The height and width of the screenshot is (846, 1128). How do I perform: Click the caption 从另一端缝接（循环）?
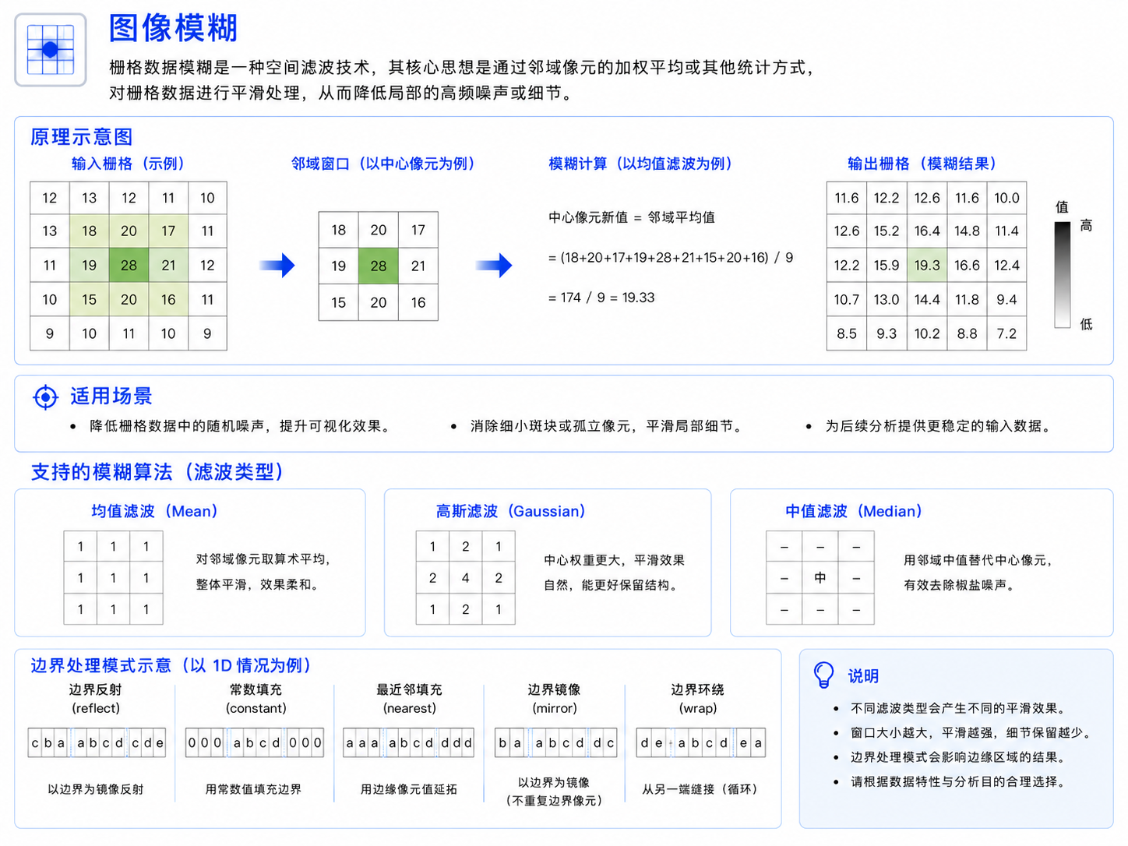[x=700, y=789]
